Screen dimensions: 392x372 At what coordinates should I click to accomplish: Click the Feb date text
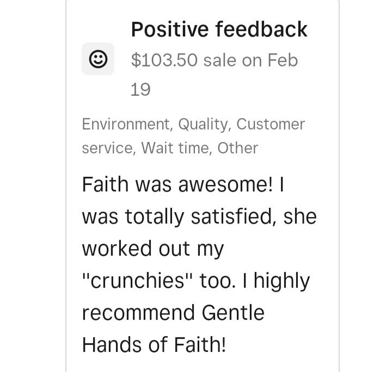283,60
